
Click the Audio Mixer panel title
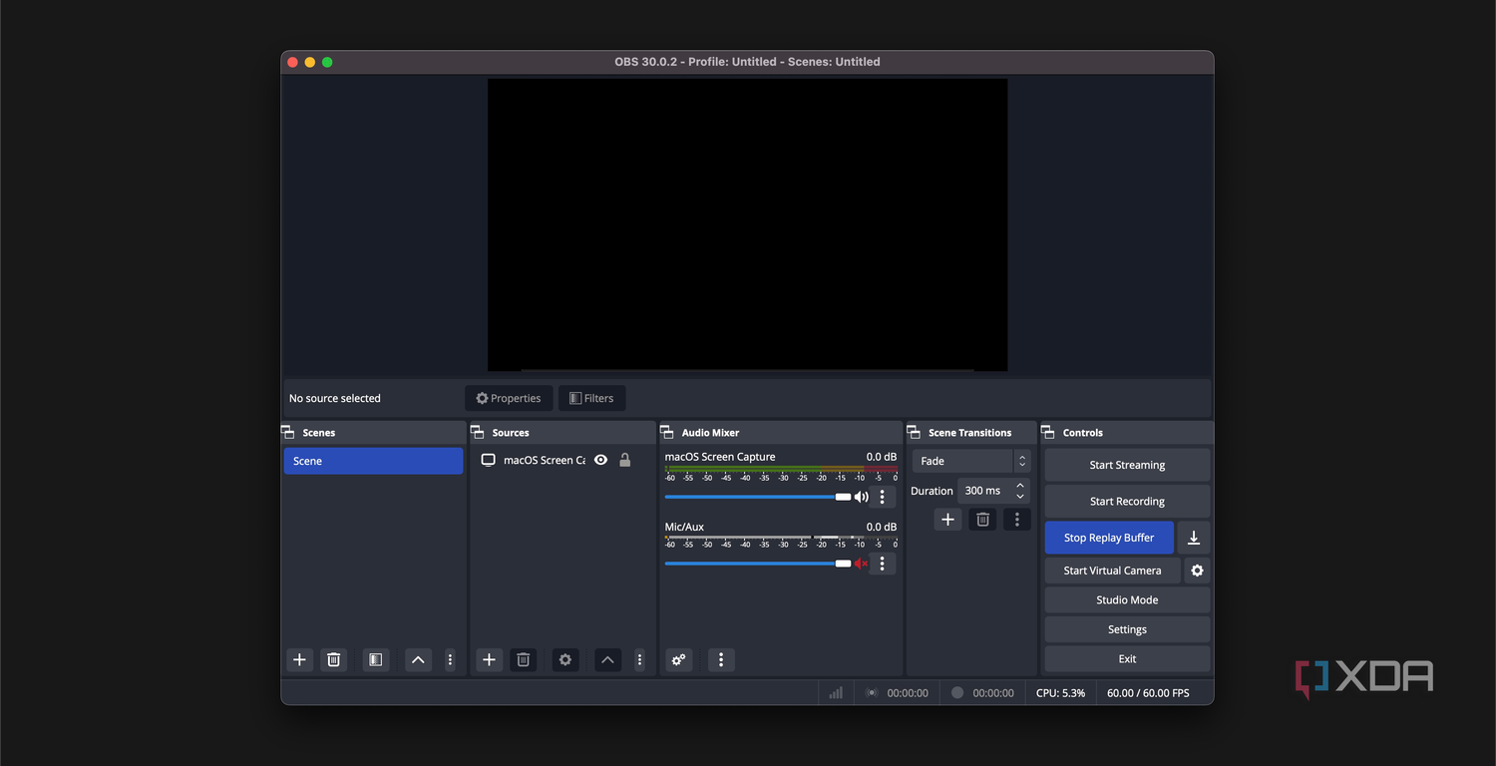click(710, 433)
